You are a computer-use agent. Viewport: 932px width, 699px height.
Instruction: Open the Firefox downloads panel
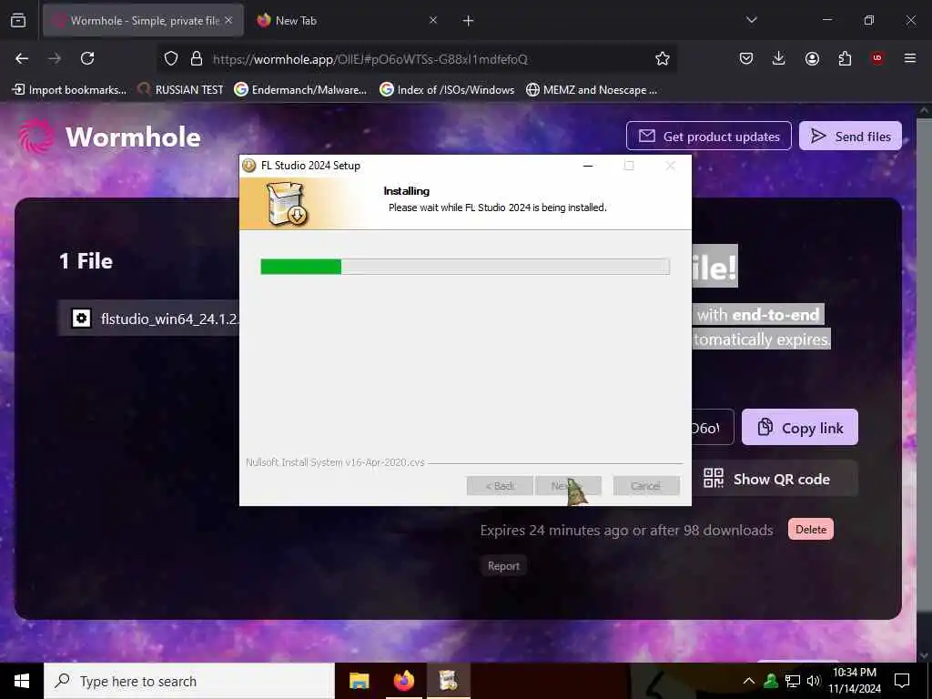coord(779,58)
